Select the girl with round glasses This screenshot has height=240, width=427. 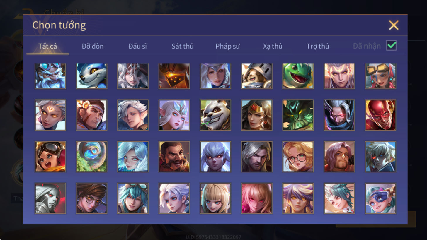pyautogui.click(x=298, y=157)
